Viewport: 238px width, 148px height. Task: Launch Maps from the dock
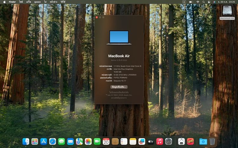(79, 141)
